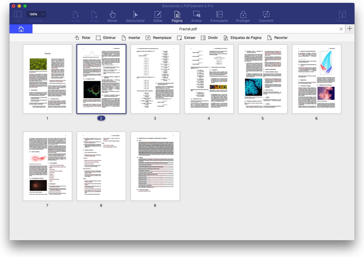Image resolution: width=364 pixels, height=257 pixels.
Task: Add a new tab with plus button
Action: pos(350,29)
